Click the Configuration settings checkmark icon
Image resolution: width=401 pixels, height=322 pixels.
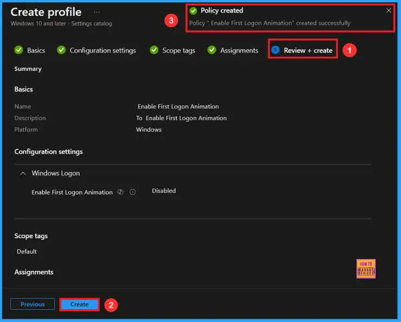(61, 50)
